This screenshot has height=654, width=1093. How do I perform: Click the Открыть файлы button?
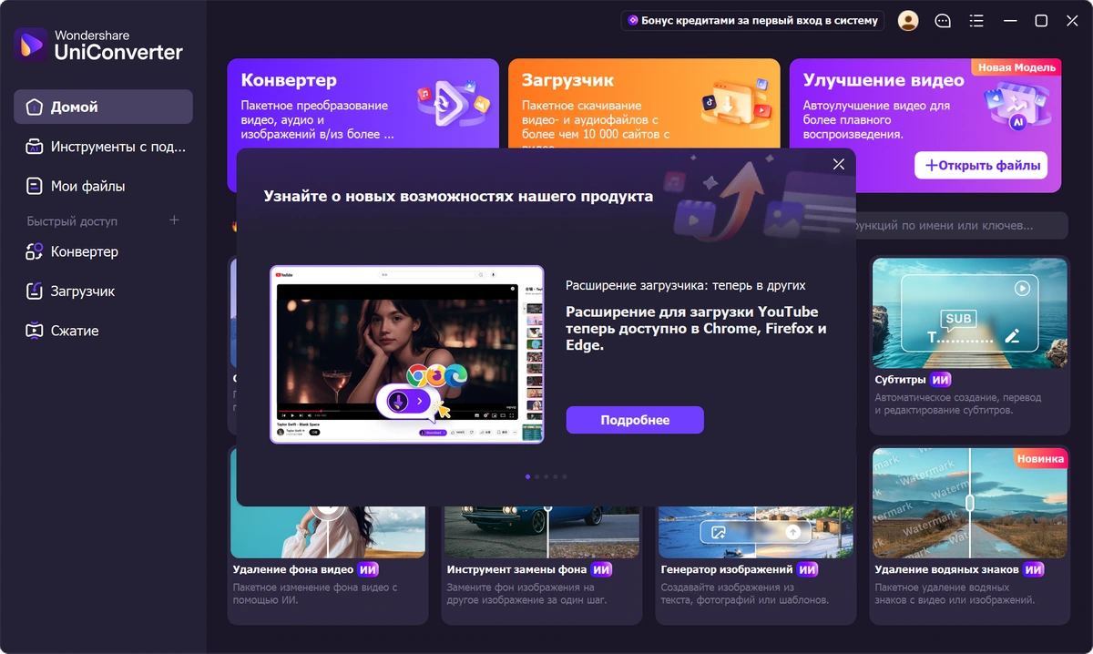[981, 166]
